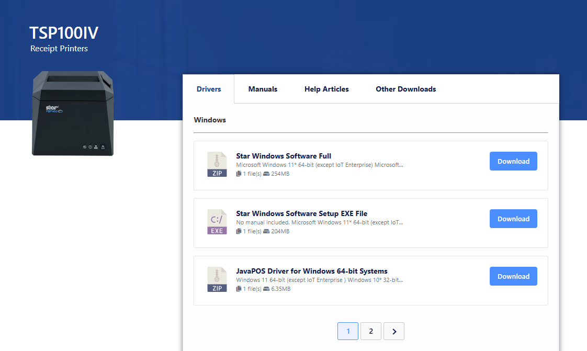This screenshot has height=351, width=587.
Task: Click the TSP100IV heading
Action: click(x=64, y=33)
